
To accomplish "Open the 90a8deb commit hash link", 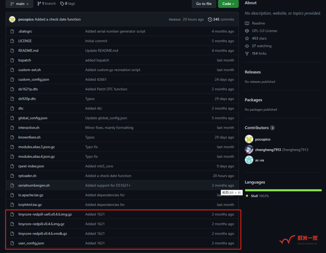I will click(174, 19).
